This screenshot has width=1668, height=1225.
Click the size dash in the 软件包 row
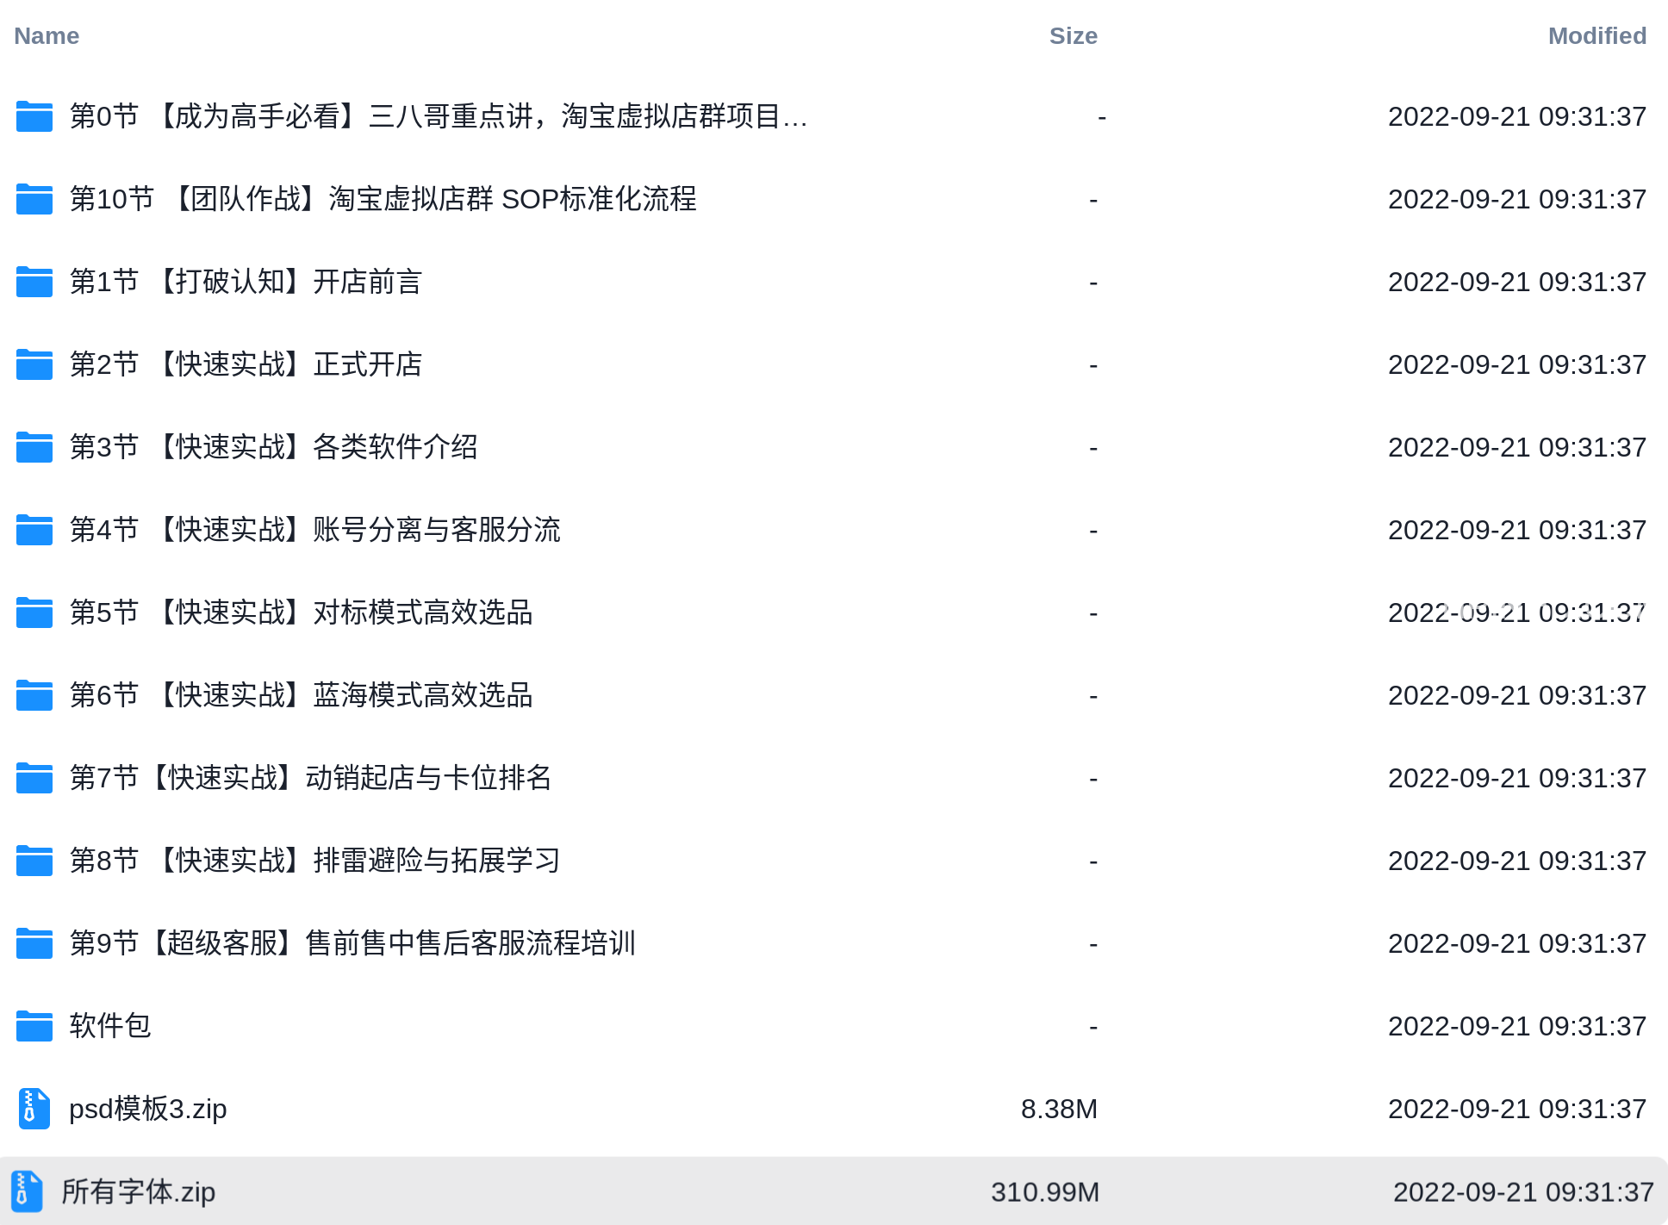[1093, 1027]
